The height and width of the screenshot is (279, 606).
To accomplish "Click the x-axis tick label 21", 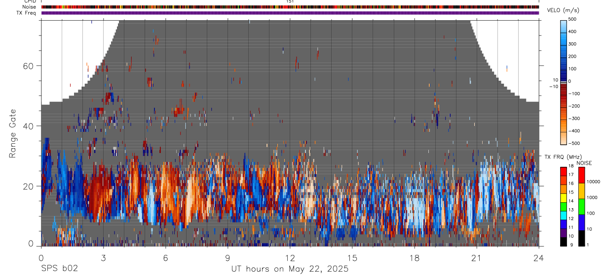I will point(477,258).
